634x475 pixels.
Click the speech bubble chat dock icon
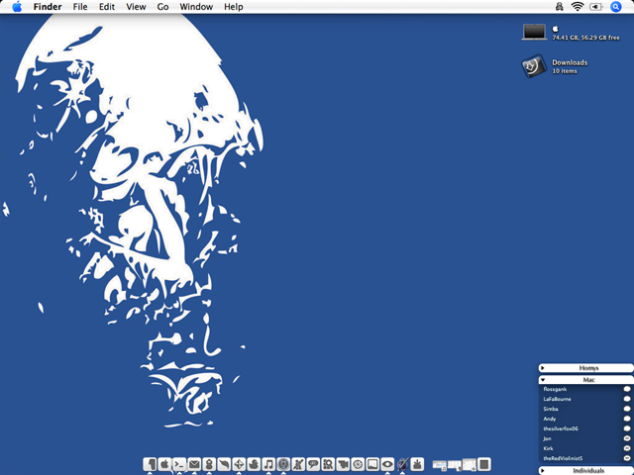313,463
